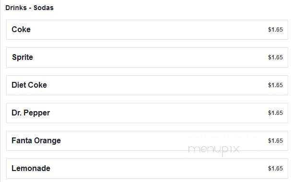Open the Coke row card
Screen dimensions: 291x182
pos(147,30)
